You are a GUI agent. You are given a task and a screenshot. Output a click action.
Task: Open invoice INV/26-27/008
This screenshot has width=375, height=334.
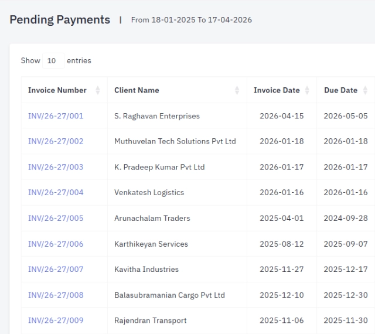point(56,295)
